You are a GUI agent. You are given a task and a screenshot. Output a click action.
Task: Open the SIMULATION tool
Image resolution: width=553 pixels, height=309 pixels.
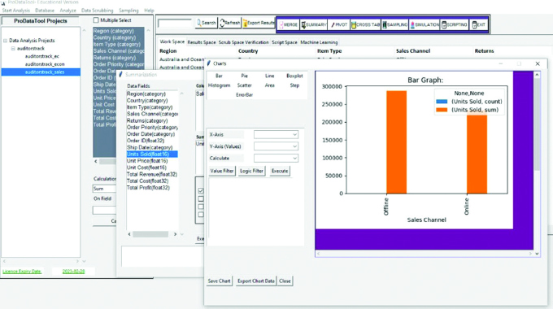point(425,24)
